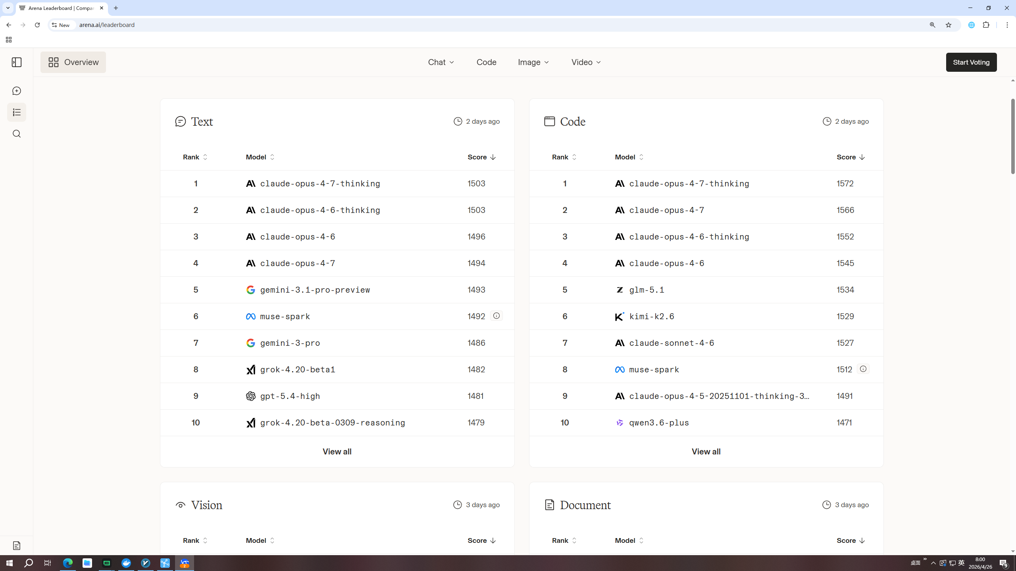The image size is (1016, 571).
Task: Select the Overview tab
Action: (x=73, y=62)
